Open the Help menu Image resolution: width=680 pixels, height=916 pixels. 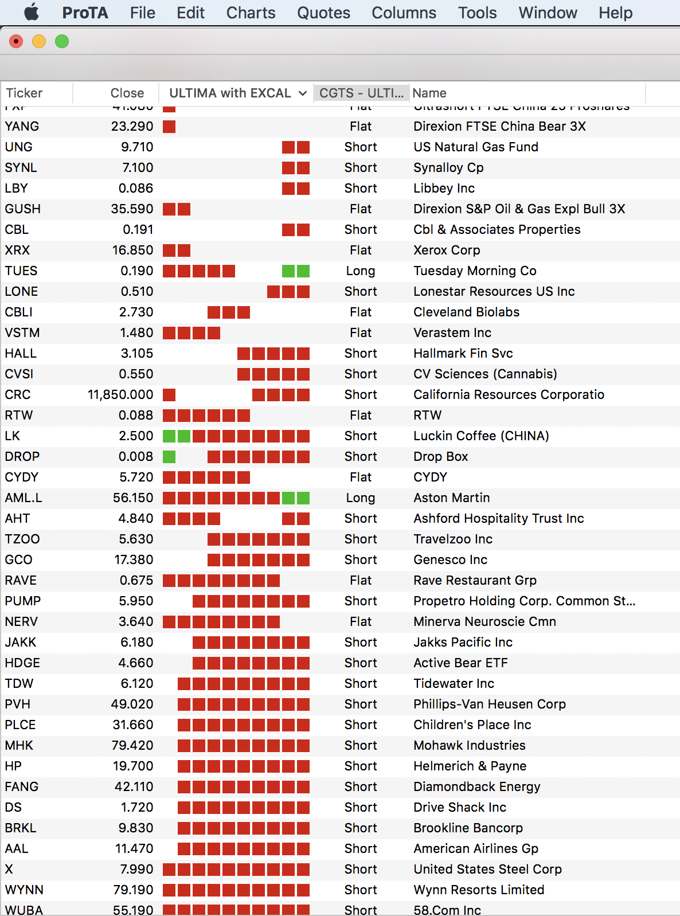click(x=615, y=13)
